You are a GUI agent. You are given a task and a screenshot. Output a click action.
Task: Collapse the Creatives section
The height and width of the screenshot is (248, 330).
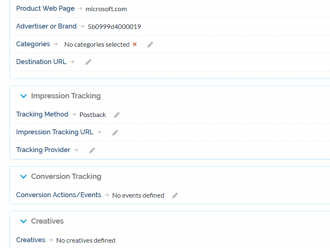24,221
